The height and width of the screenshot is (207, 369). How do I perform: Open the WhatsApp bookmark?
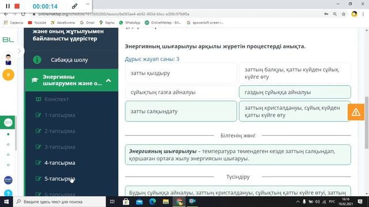pyautogui.click(x=129, y=22)
